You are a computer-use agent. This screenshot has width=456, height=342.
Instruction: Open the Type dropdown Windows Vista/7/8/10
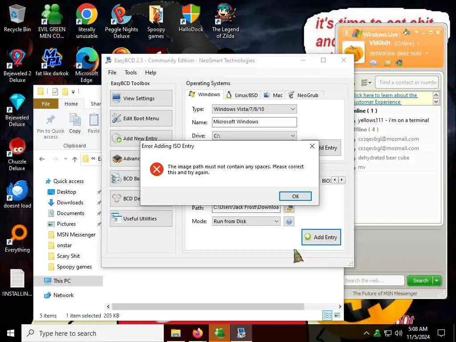coord(254,109)
